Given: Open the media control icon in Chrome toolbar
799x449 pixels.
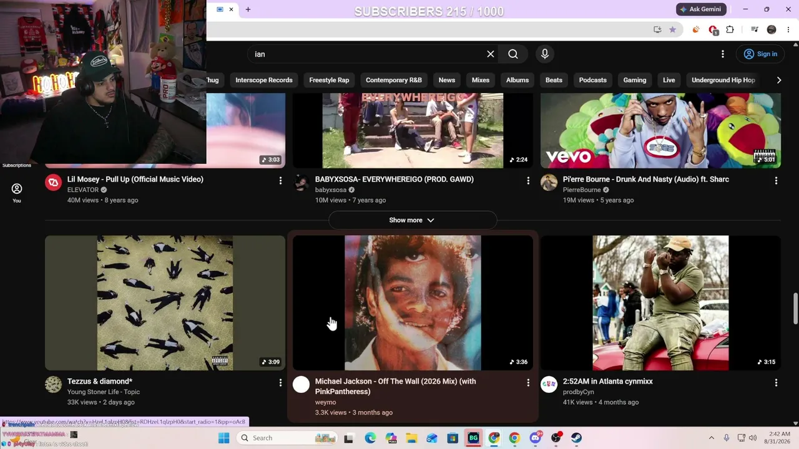Looking at the screenshot, I should (x=754, y=29).
